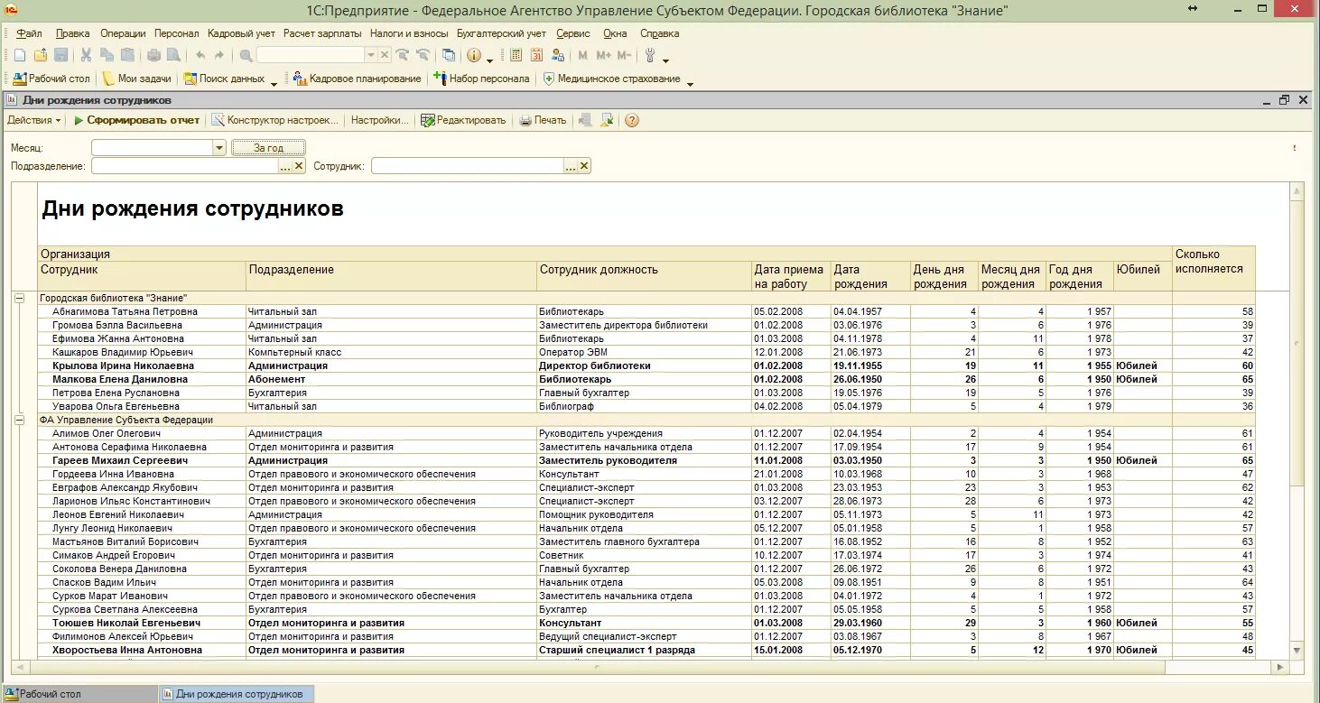This screenshot has width=1320, height=703.
Task: Click the Cut scissors icon
Action: (87, 55)
